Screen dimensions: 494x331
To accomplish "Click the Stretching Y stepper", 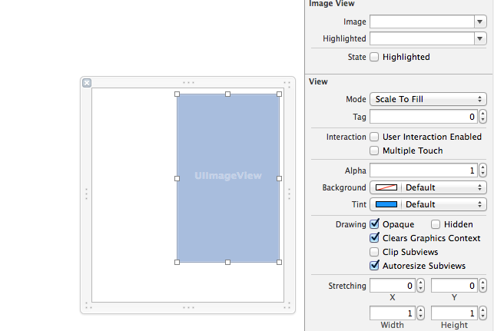I will 482,286.
